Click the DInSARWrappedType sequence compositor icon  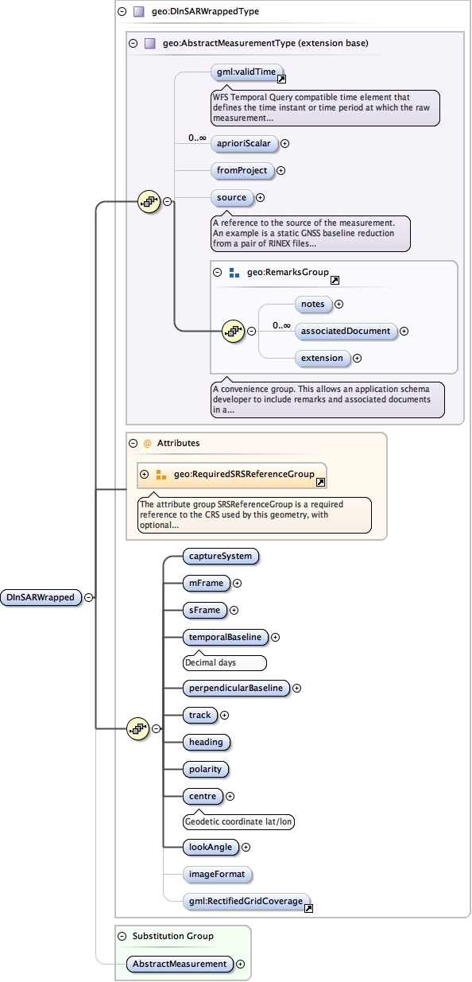coord(138,728)
